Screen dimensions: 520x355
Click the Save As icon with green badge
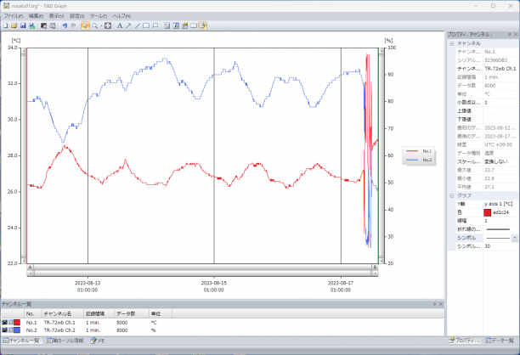(x=31, y=25)
